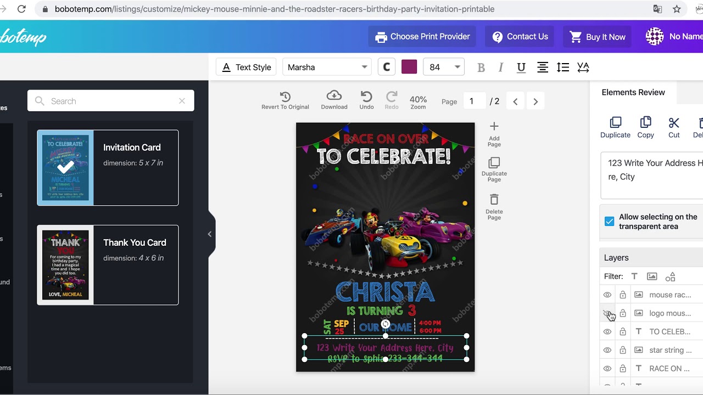Click the Buy It Now button
This screenshot has width=703, height=395.
(x=598, y=37)
